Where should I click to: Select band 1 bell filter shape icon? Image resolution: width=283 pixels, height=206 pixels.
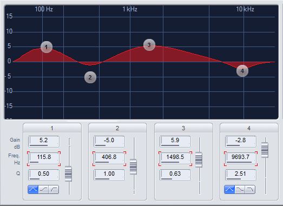click(x=33, y=189)
